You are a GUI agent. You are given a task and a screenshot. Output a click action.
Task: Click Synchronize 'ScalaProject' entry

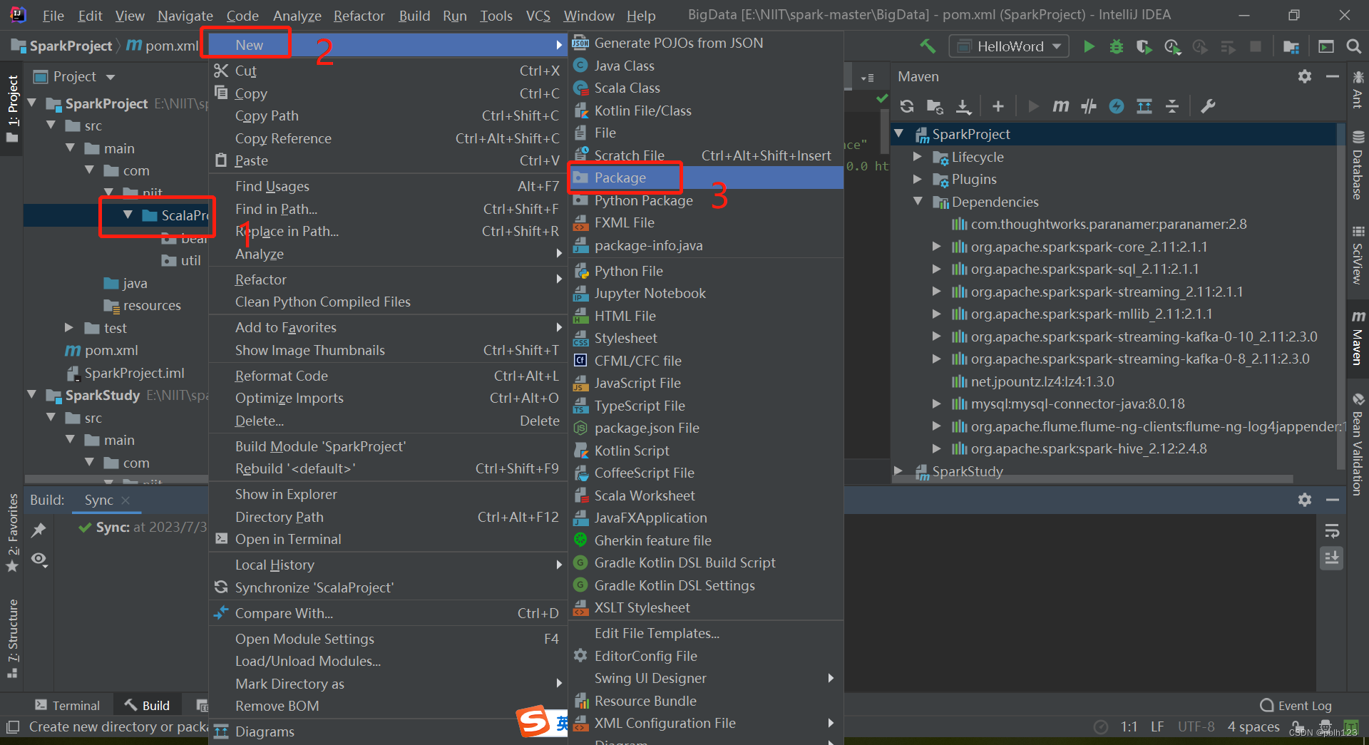click(x=387, y=587)
